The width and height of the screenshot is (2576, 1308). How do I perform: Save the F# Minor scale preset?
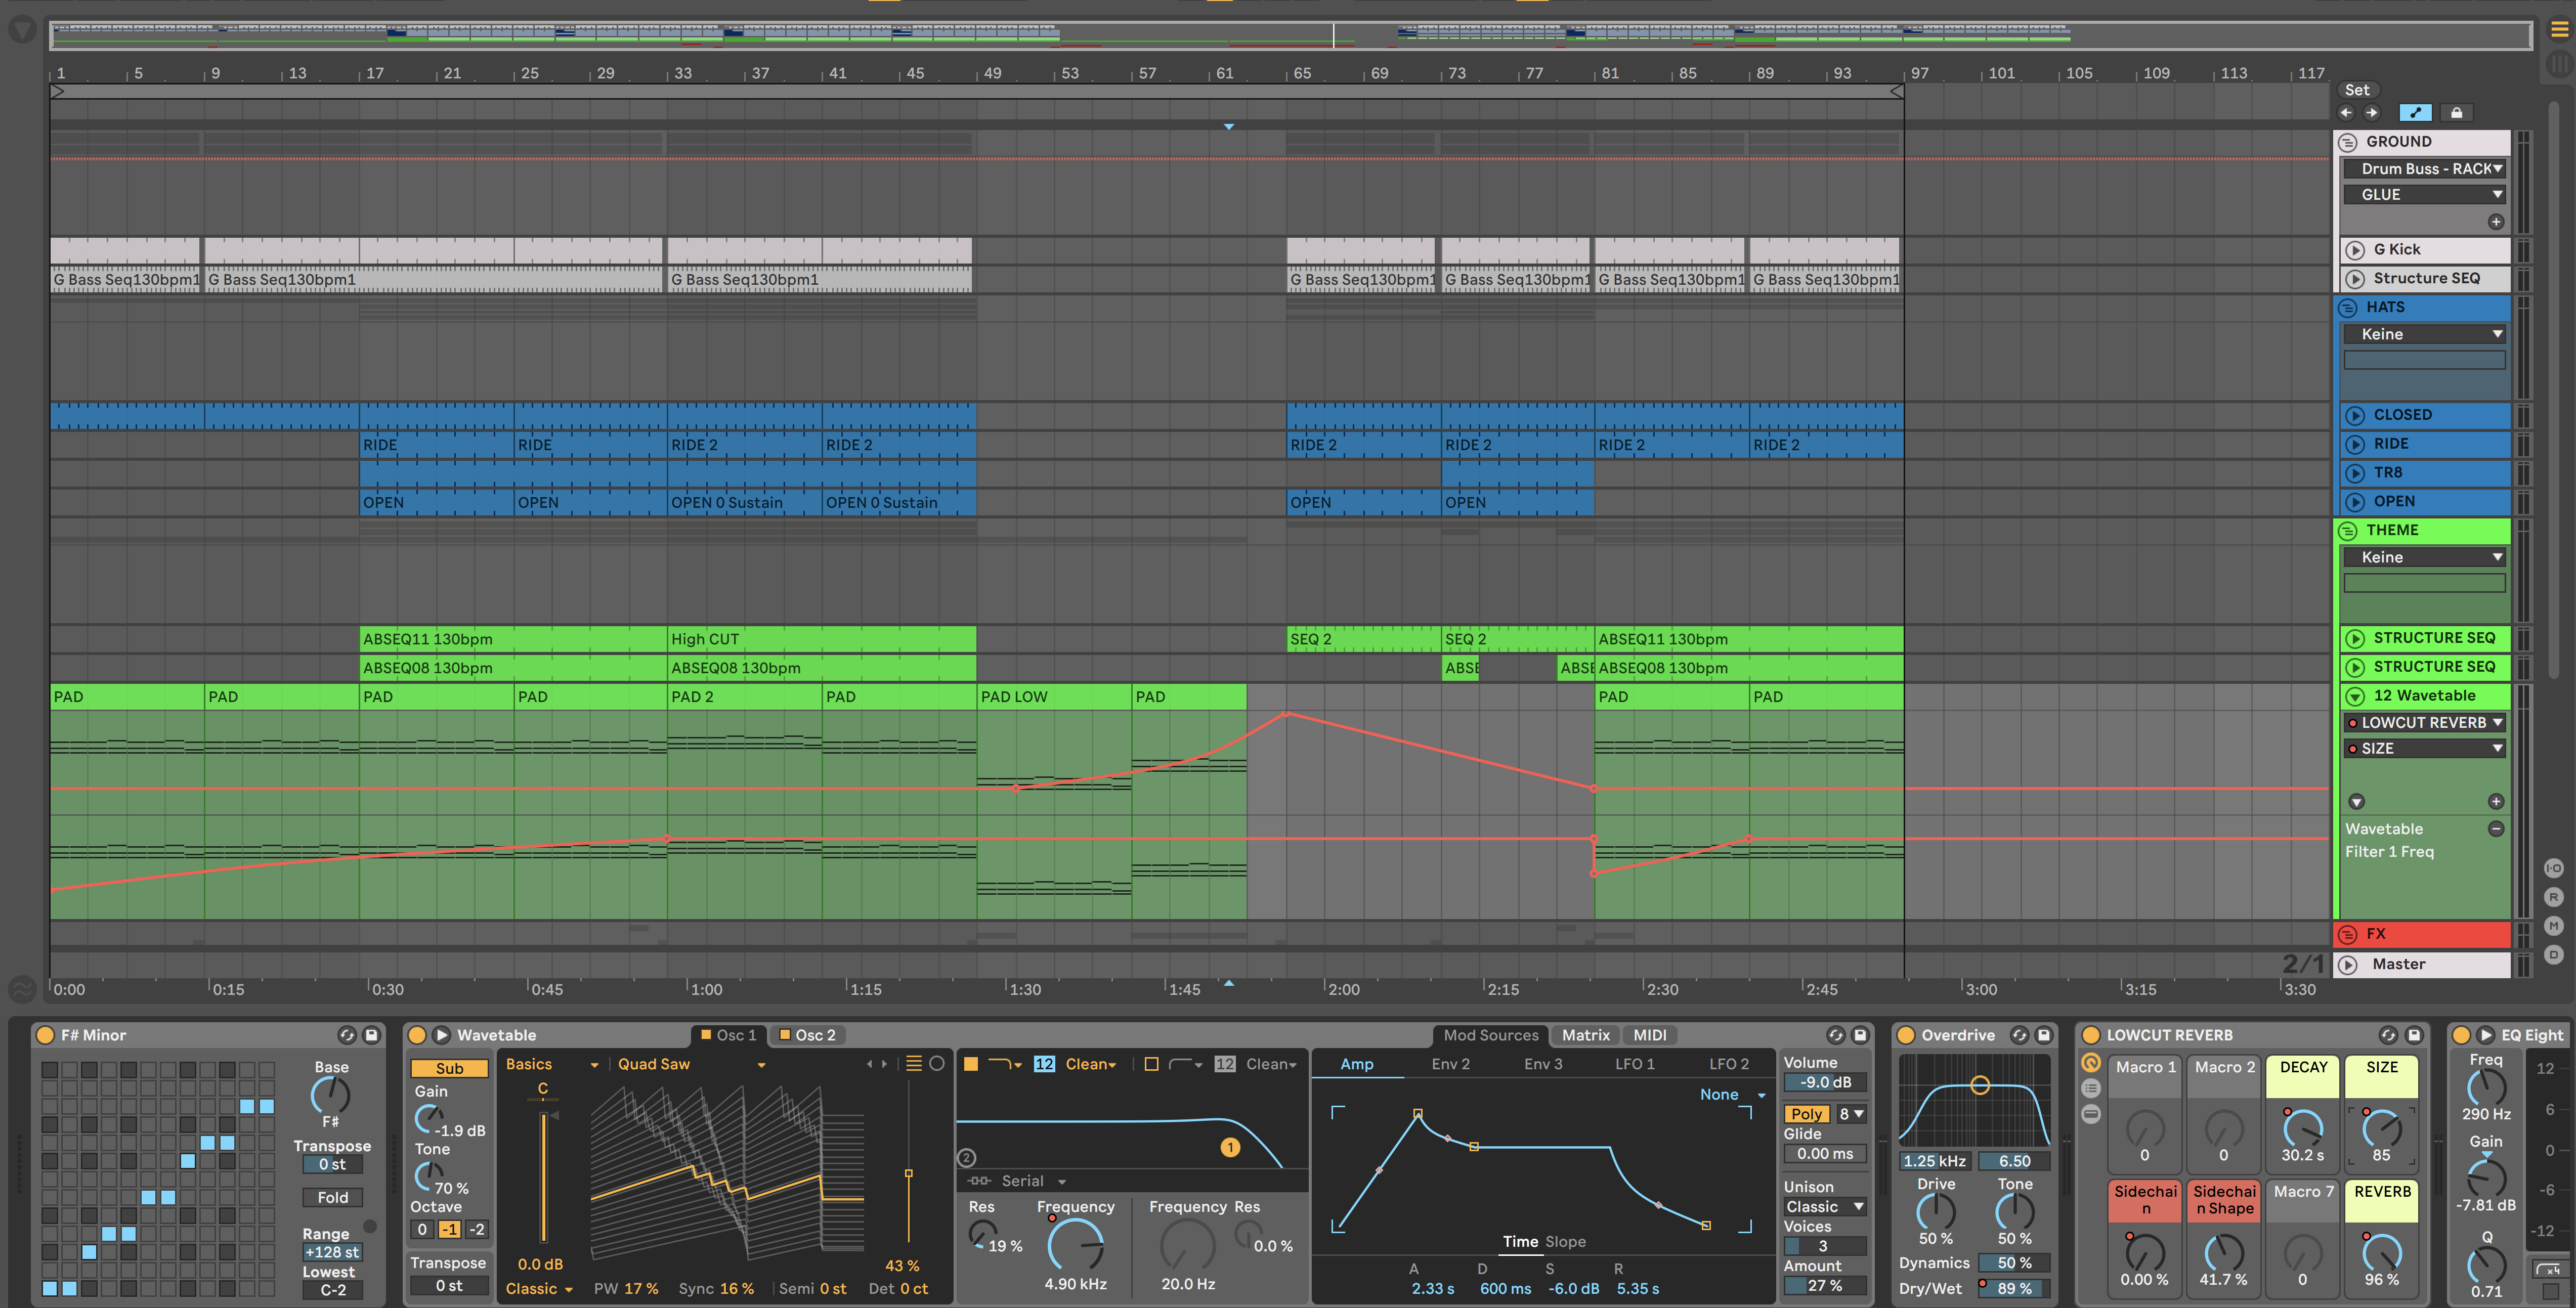click(x=371, y=1035)
